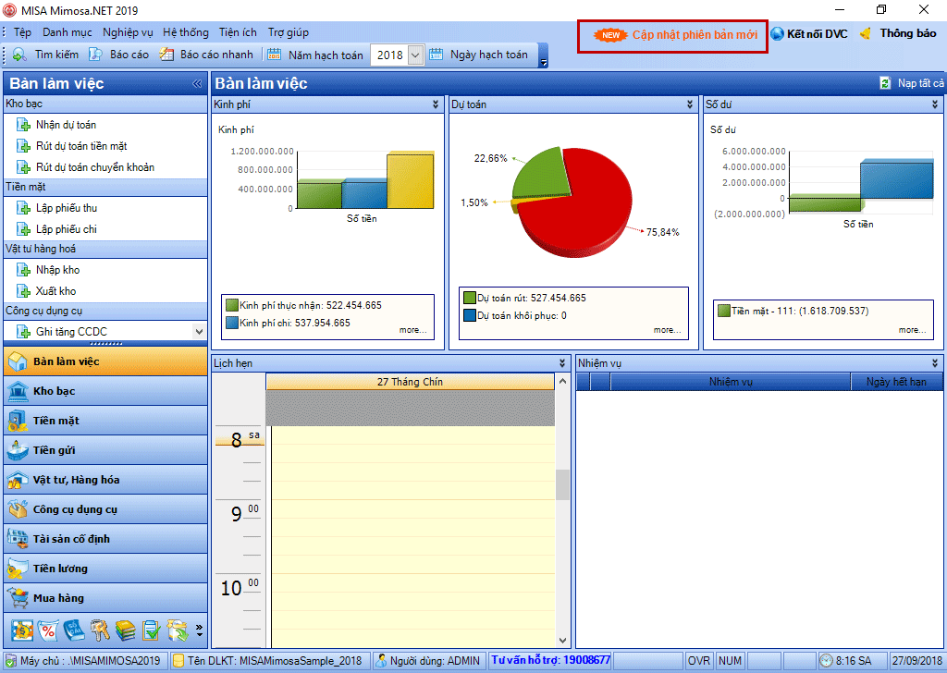Click the Kinh phí thực nhận green swatch
The width and height of the screenshot is (947, 673).
pyautogui.click(x=231, y=305)
